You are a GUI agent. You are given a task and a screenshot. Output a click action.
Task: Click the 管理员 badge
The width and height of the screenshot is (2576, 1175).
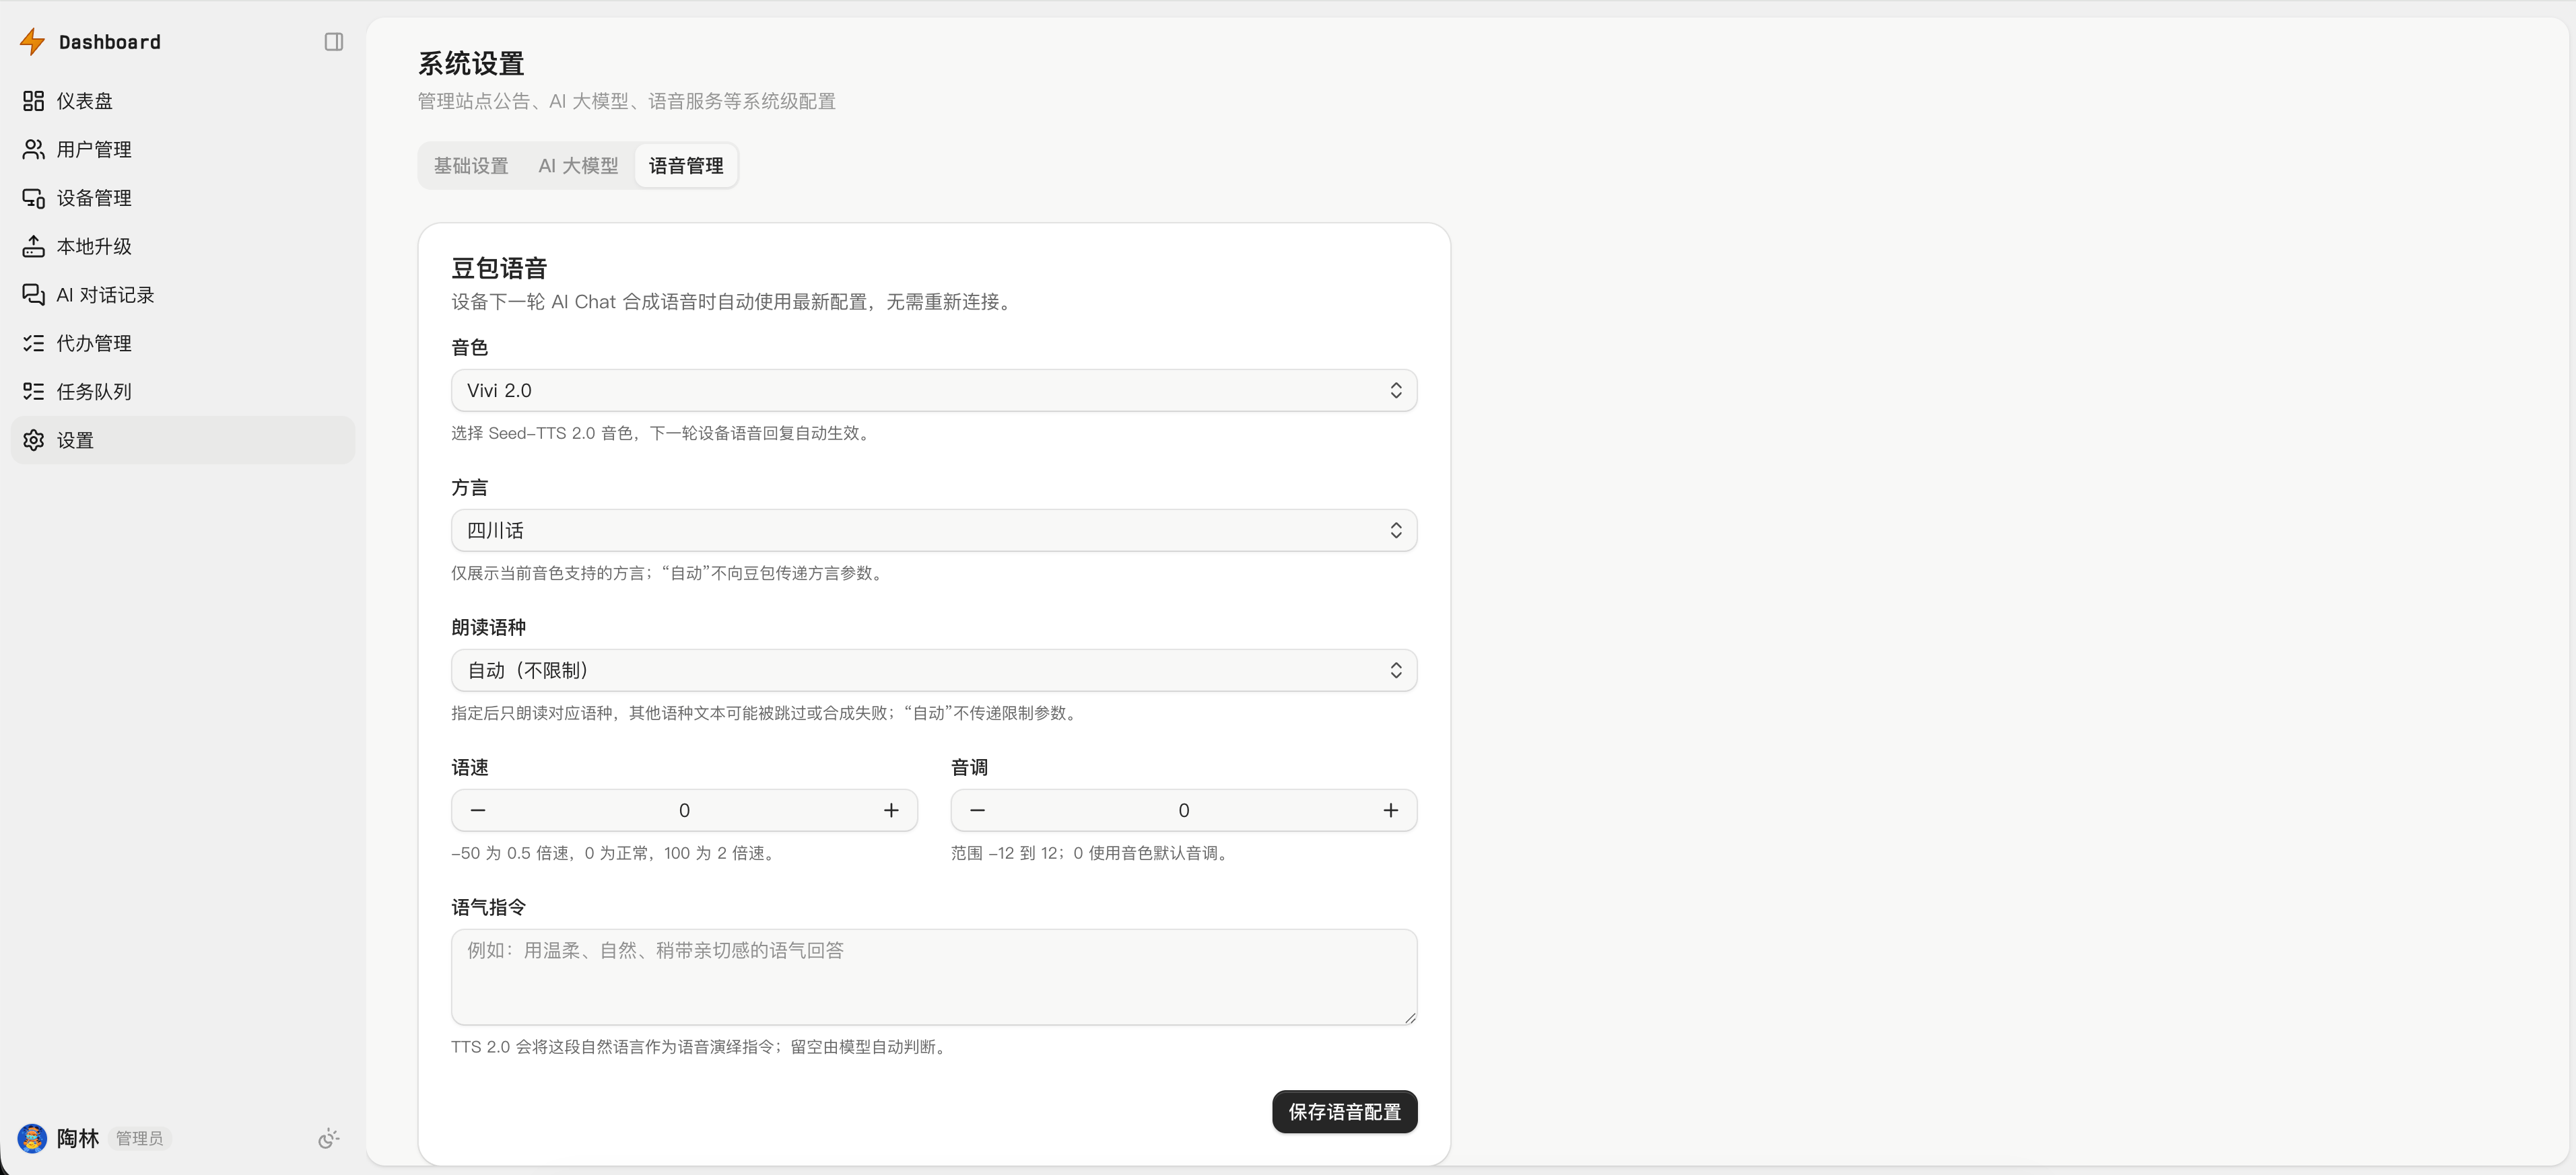[x=139, y=1139]
